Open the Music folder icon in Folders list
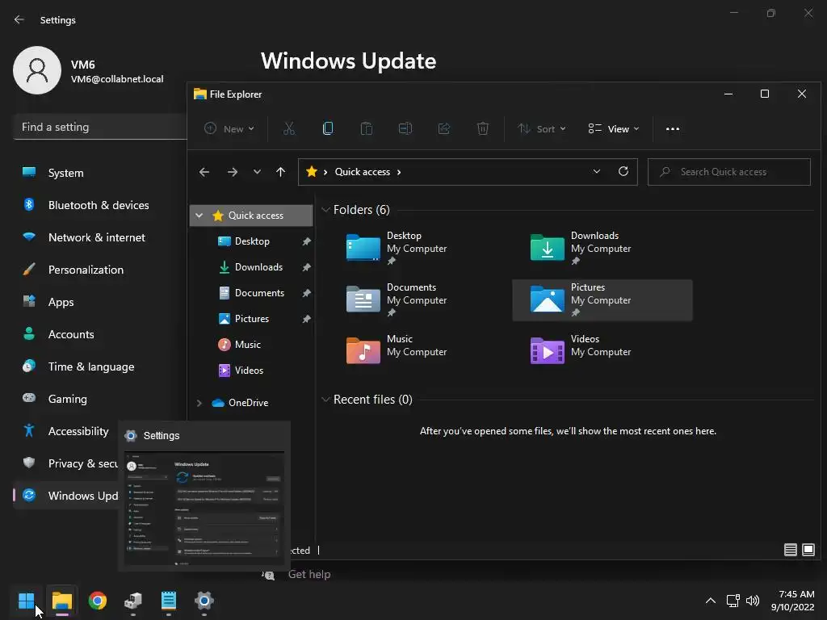Screen dimensions: 827x620 363,350
